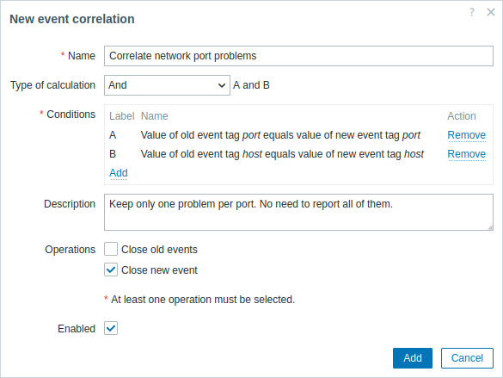Select condition B row text

coord(282,154)
